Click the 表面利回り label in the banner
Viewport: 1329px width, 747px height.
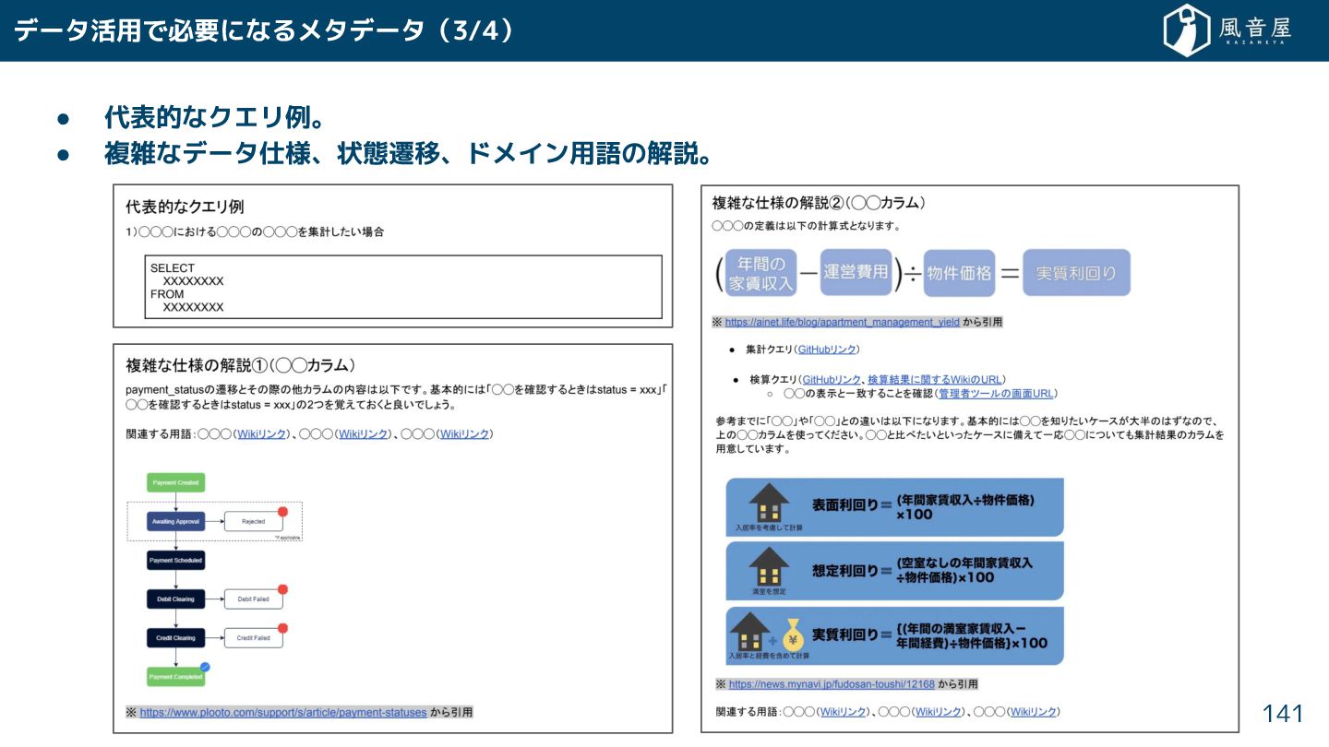844,505
